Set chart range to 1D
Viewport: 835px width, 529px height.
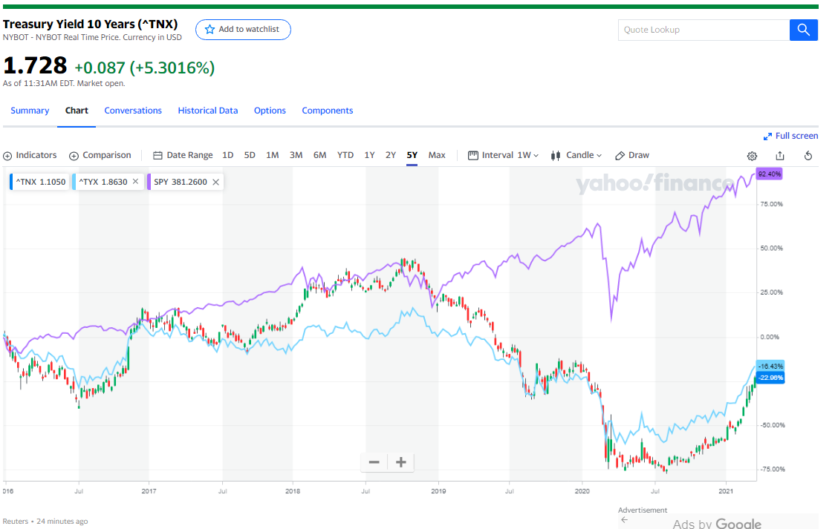click(228, 155)
